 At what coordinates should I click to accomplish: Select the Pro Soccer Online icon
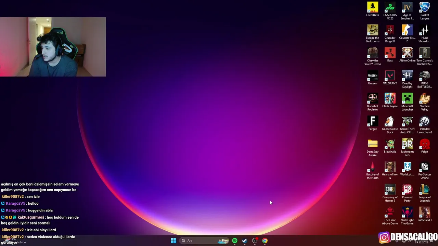click(x=425, y=171)
